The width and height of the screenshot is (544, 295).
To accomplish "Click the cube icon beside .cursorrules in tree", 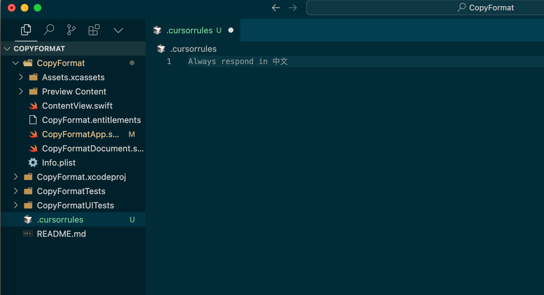I will coord(28,220).
